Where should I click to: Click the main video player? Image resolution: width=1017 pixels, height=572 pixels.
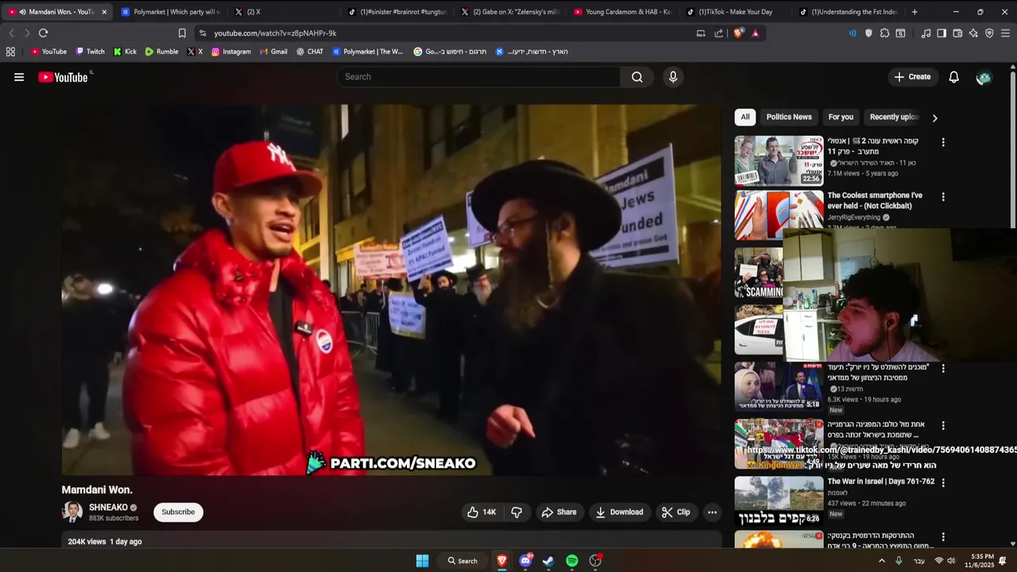click(x=392, y=290)
